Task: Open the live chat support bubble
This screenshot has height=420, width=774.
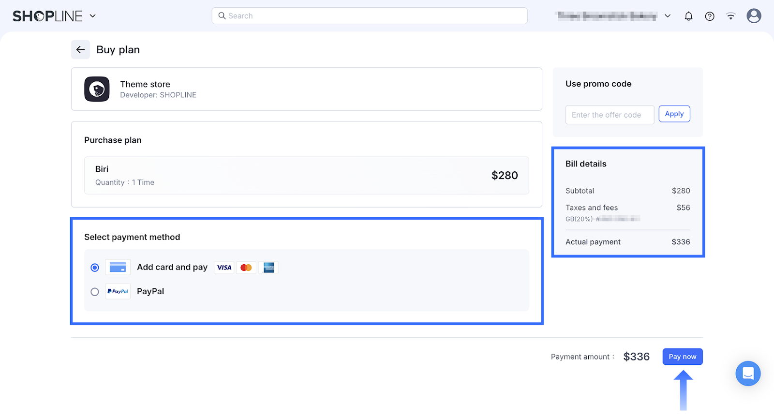Action: point(748,374)
